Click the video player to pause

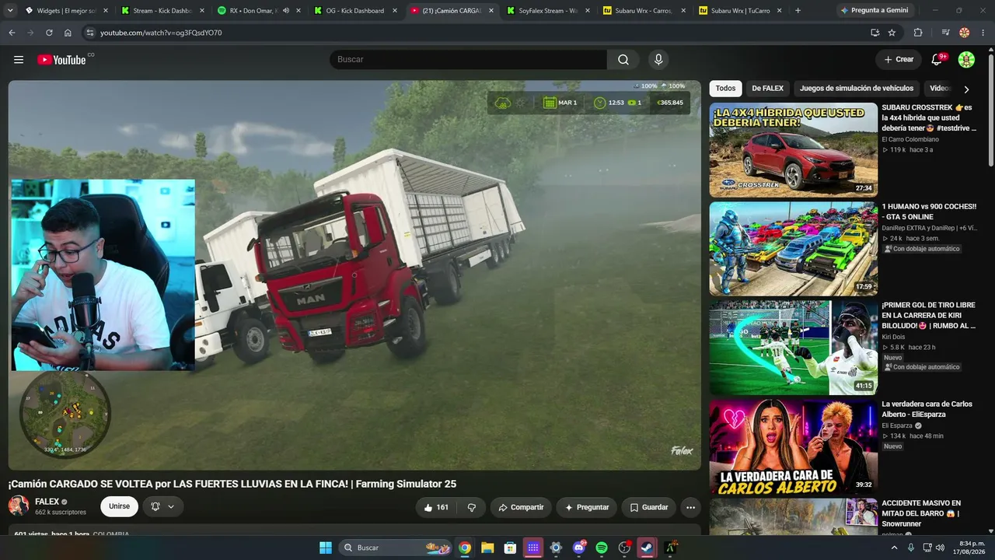click(x=354, y=275)
